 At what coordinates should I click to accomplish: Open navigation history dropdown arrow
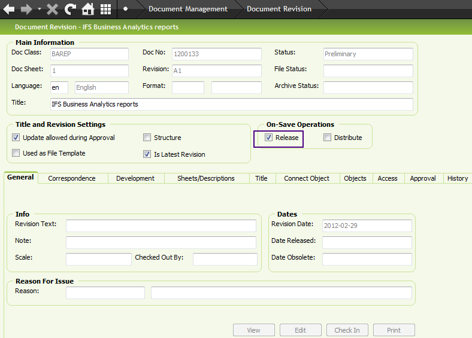click(40, 9)
